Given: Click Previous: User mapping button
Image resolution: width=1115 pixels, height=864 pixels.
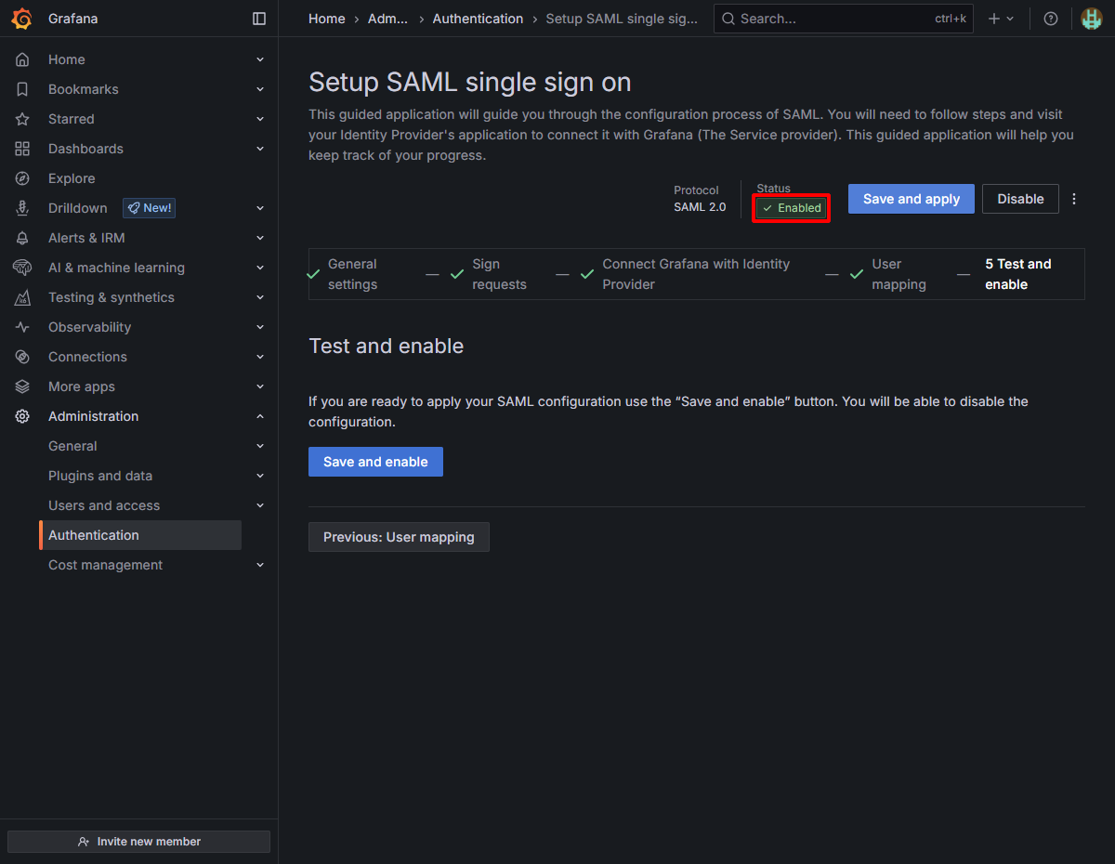Looking at the screenshot, I should [x=399, y=537].
